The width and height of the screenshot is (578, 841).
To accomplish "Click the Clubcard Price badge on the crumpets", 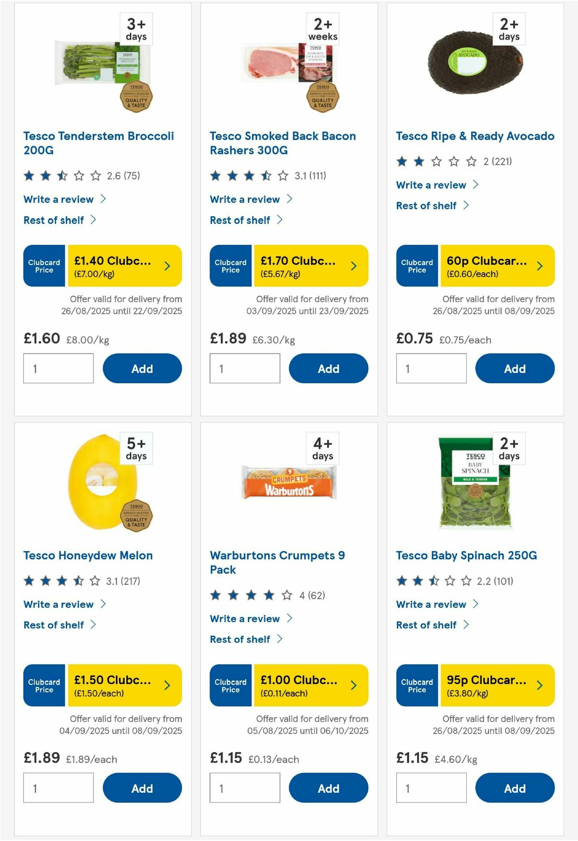I will point(230,684).
